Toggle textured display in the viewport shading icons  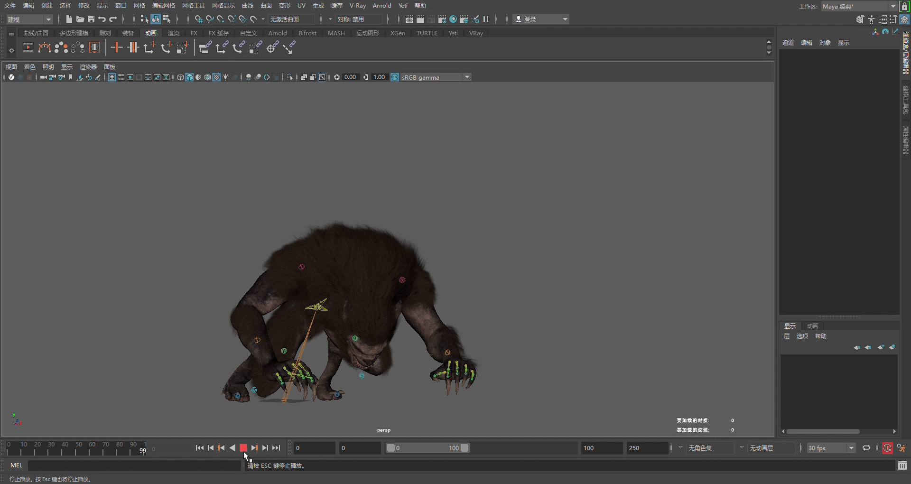[x=216, y=77]
